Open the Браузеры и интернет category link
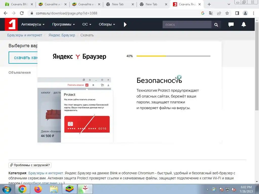 click(46, 173)
